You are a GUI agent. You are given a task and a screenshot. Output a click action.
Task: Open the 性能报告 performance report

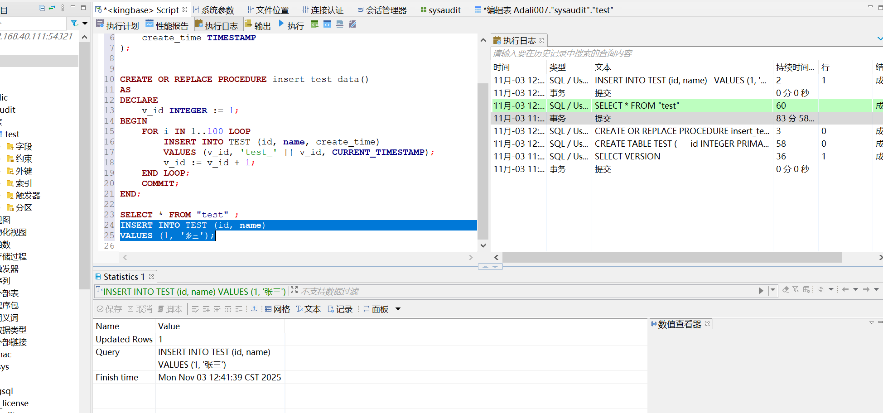[x=167, y=25]
